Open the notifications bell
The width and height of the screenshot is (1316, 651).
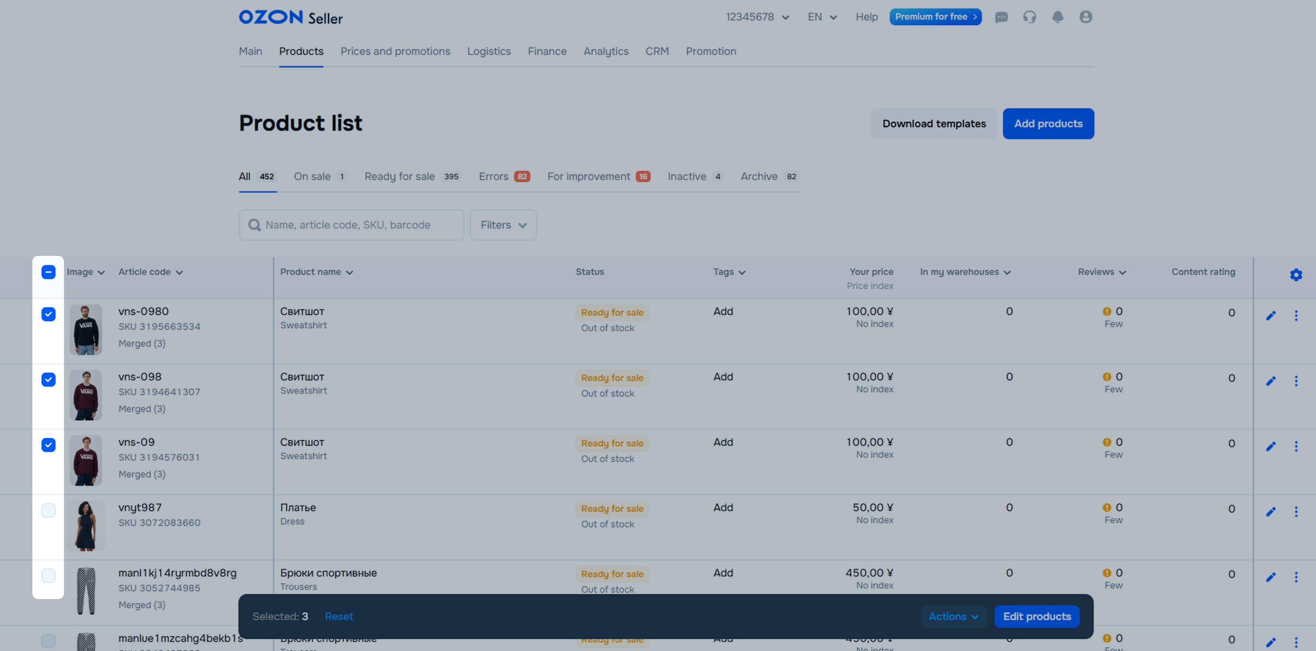1057,17
